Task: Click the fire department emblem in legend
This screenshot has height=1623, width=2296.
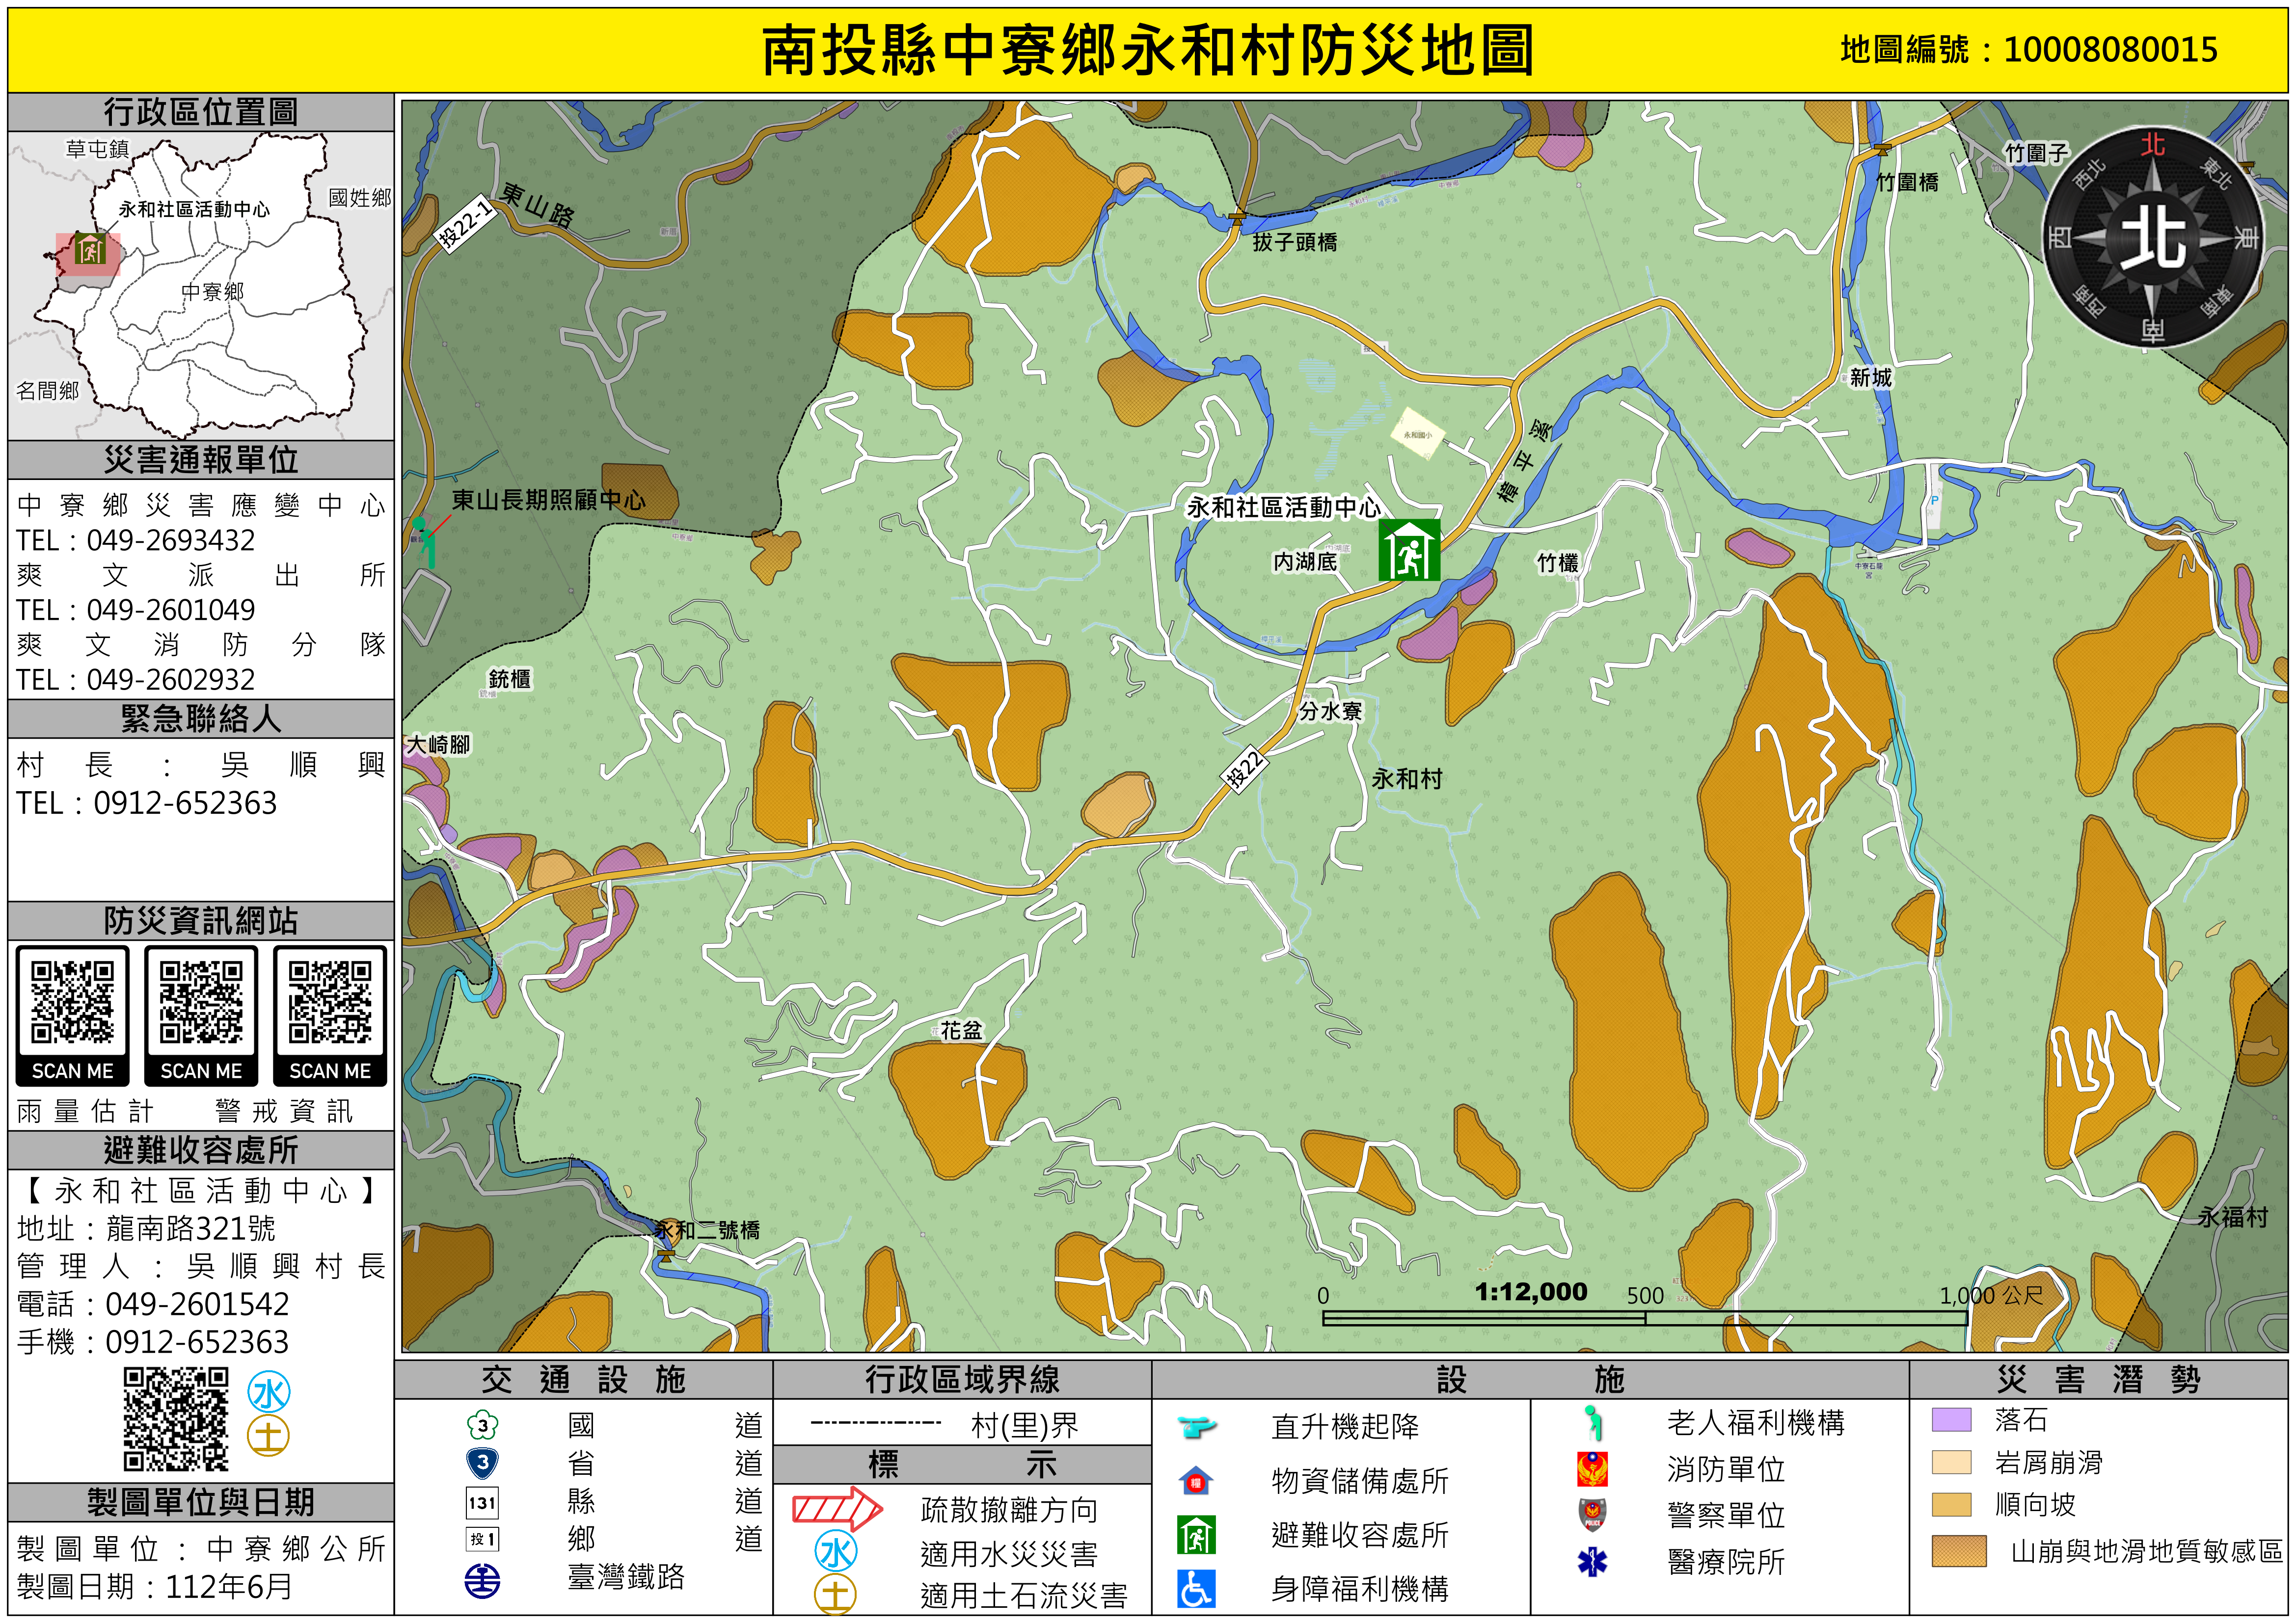Action: [x=1592, y=1469]
